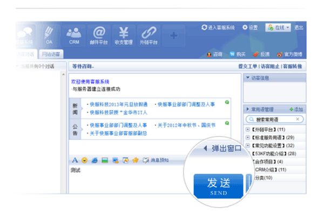Click 提交工单 link

(x=248, y=67)
